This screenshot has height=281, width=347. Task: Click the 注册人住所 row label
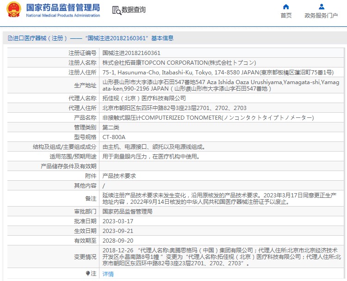(82, 72)
